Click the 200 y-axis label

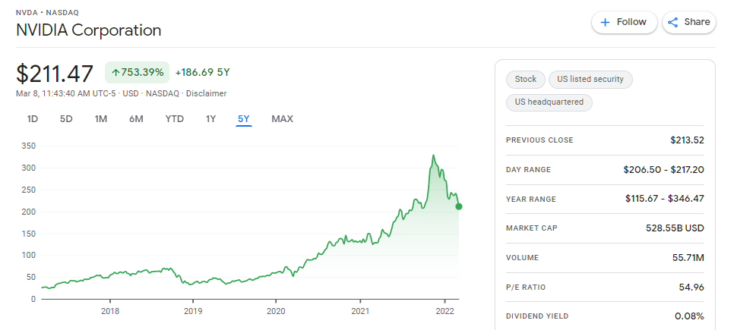tap(28, 212)
